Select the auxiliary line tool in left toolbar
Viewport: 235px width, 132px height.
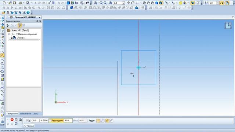pos(2,55)
